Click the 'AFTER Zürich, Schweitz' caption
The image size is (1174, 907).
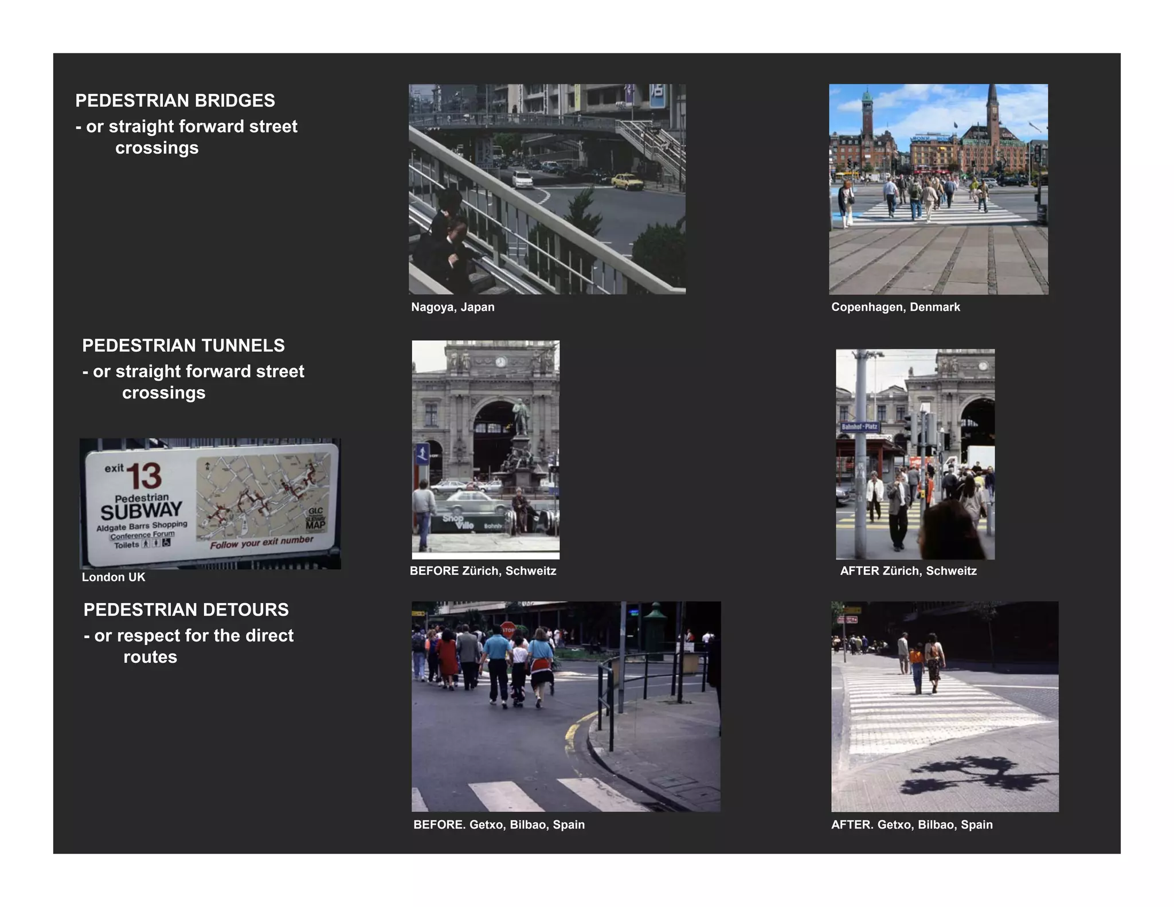click(x=908, y=571)
